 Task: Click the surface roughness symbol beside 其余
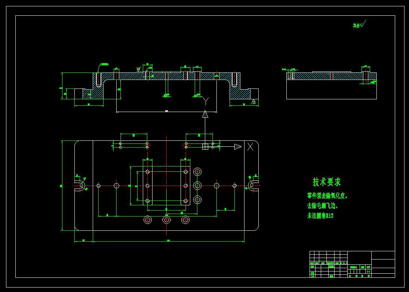[x=363, y=24]
